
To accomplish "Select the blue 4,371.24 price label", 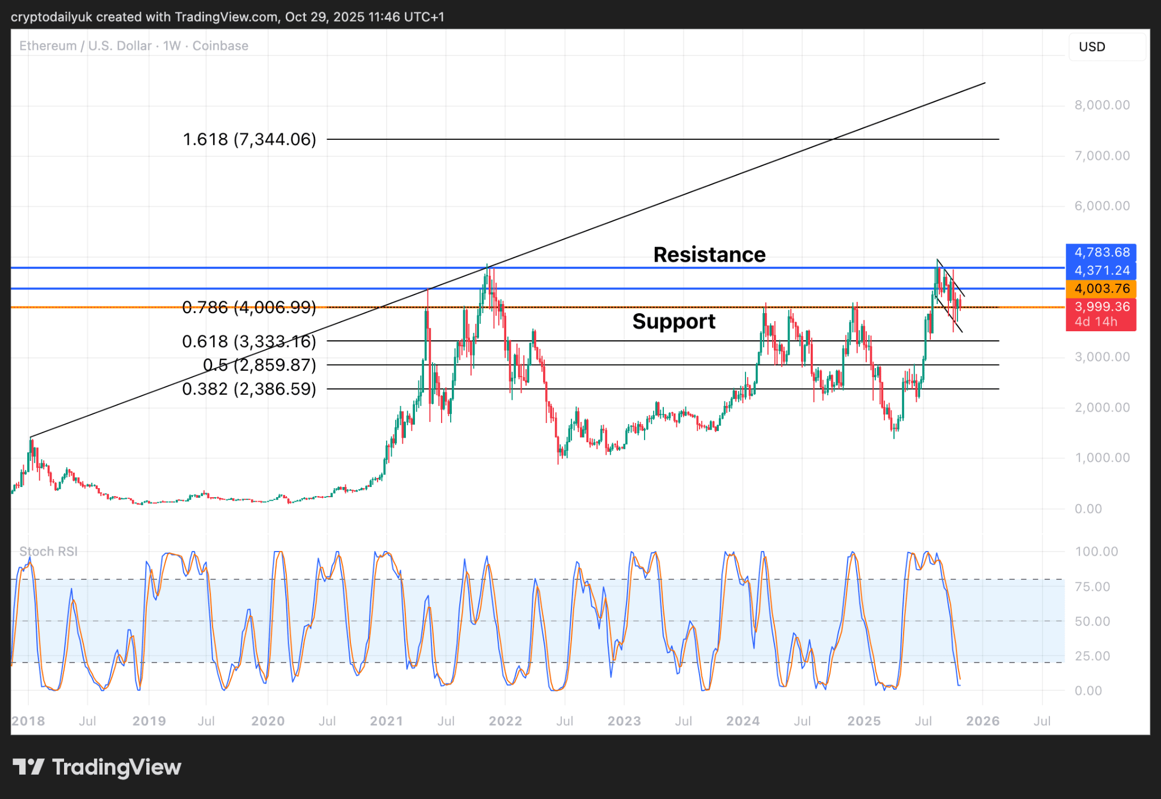I will (x=1101, y=270).
